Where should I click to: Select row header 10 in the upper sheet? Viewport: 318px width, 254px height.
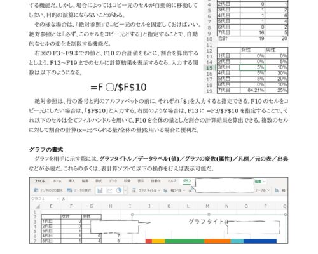[x=209, y=39]
